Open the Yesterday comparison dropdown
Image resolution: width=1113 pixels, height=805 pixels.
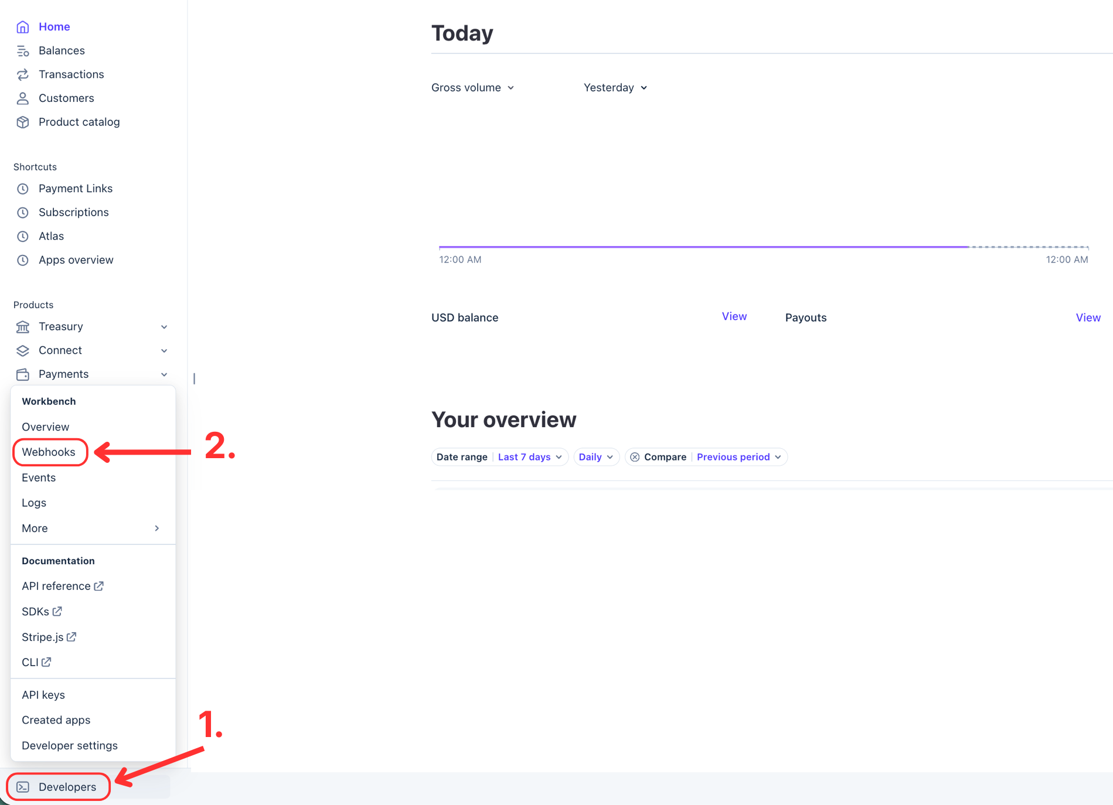(x=615, y=87)
